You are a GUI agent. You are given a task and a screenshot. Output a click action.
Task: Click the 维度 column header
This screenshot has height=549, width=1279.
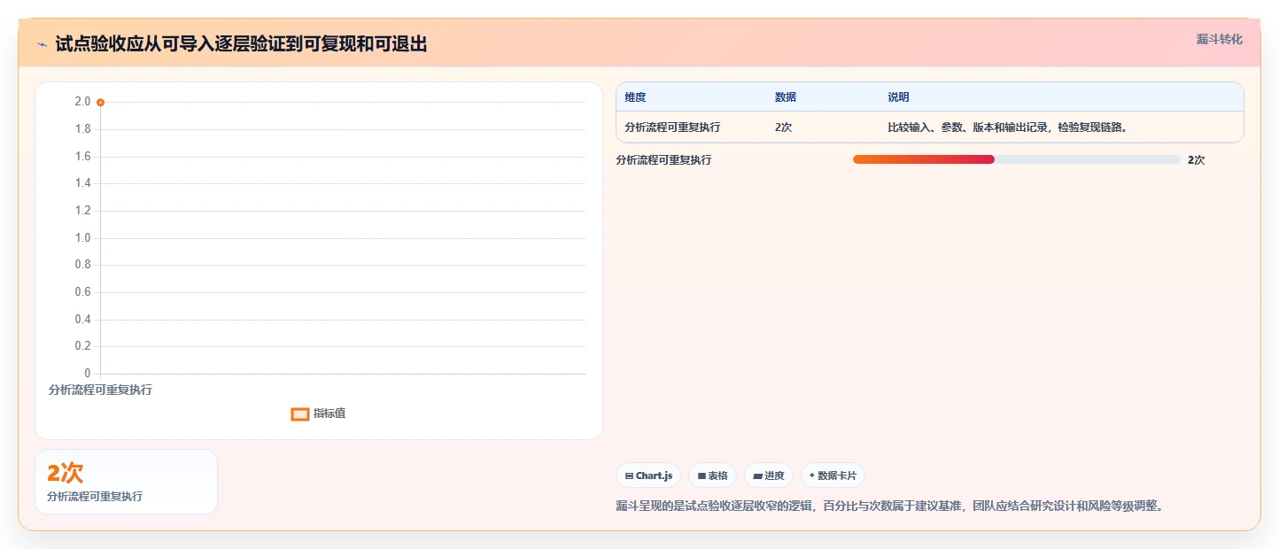[x=635, y=97]
